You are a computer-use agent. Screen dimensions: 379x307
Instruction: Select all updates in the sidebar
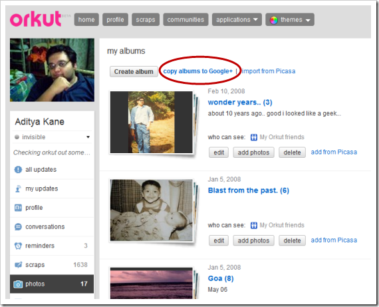click(x=52, y=169)
